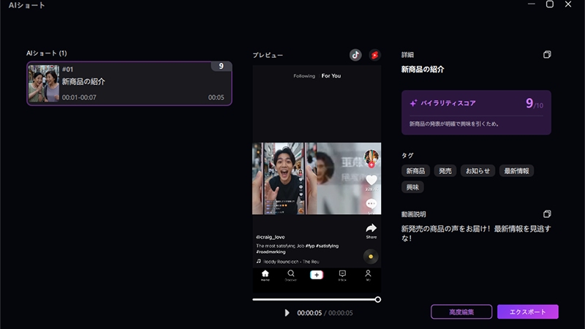Click the profile avatar in preview mockup
The width and height of the screenshot is (585, 329).
pos(371,156)
